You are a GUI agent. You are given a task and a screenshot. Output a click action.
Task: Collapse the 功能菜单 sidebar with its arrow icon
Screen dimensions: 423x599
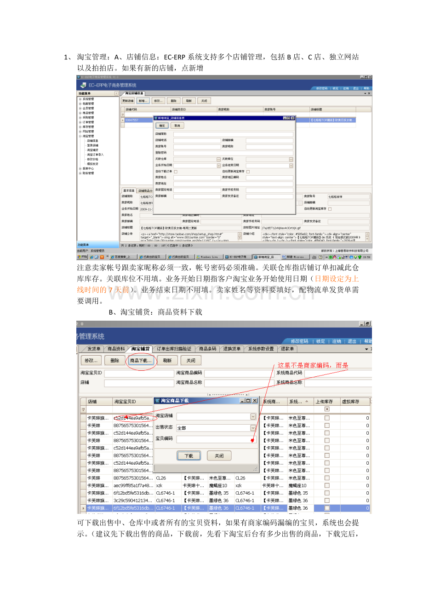[x=116, y=93]
